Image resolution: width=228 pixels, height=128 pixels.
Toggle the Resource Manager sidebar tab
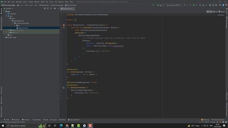[x=1, y=23]
